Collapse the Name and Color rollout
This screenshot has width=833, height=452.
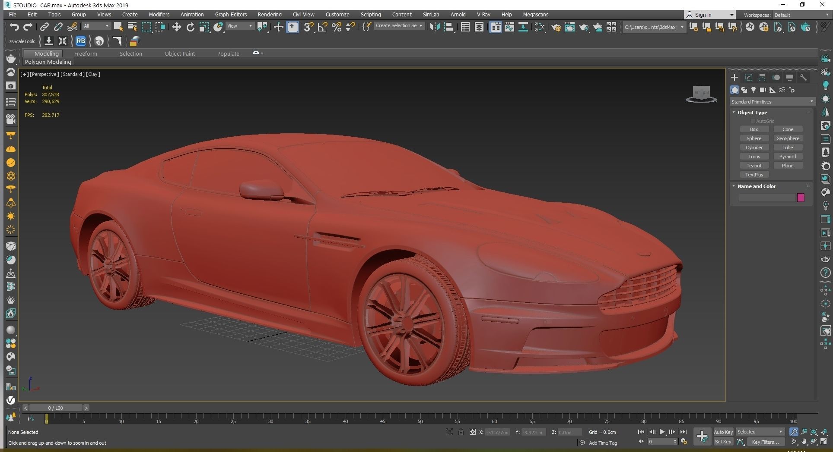(734, 186)
